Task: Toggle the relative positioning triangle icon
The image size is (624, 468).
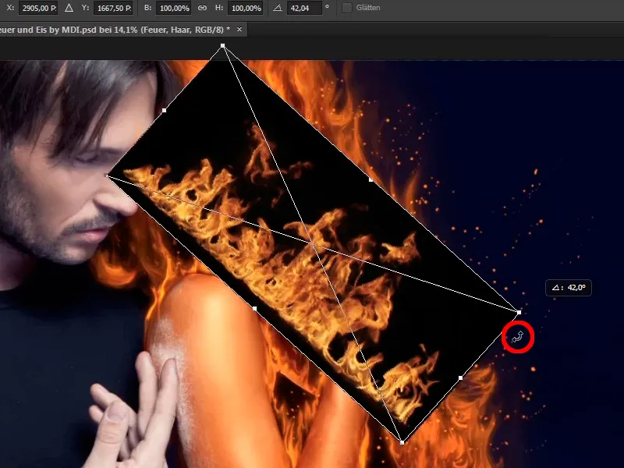Action: 69,8
